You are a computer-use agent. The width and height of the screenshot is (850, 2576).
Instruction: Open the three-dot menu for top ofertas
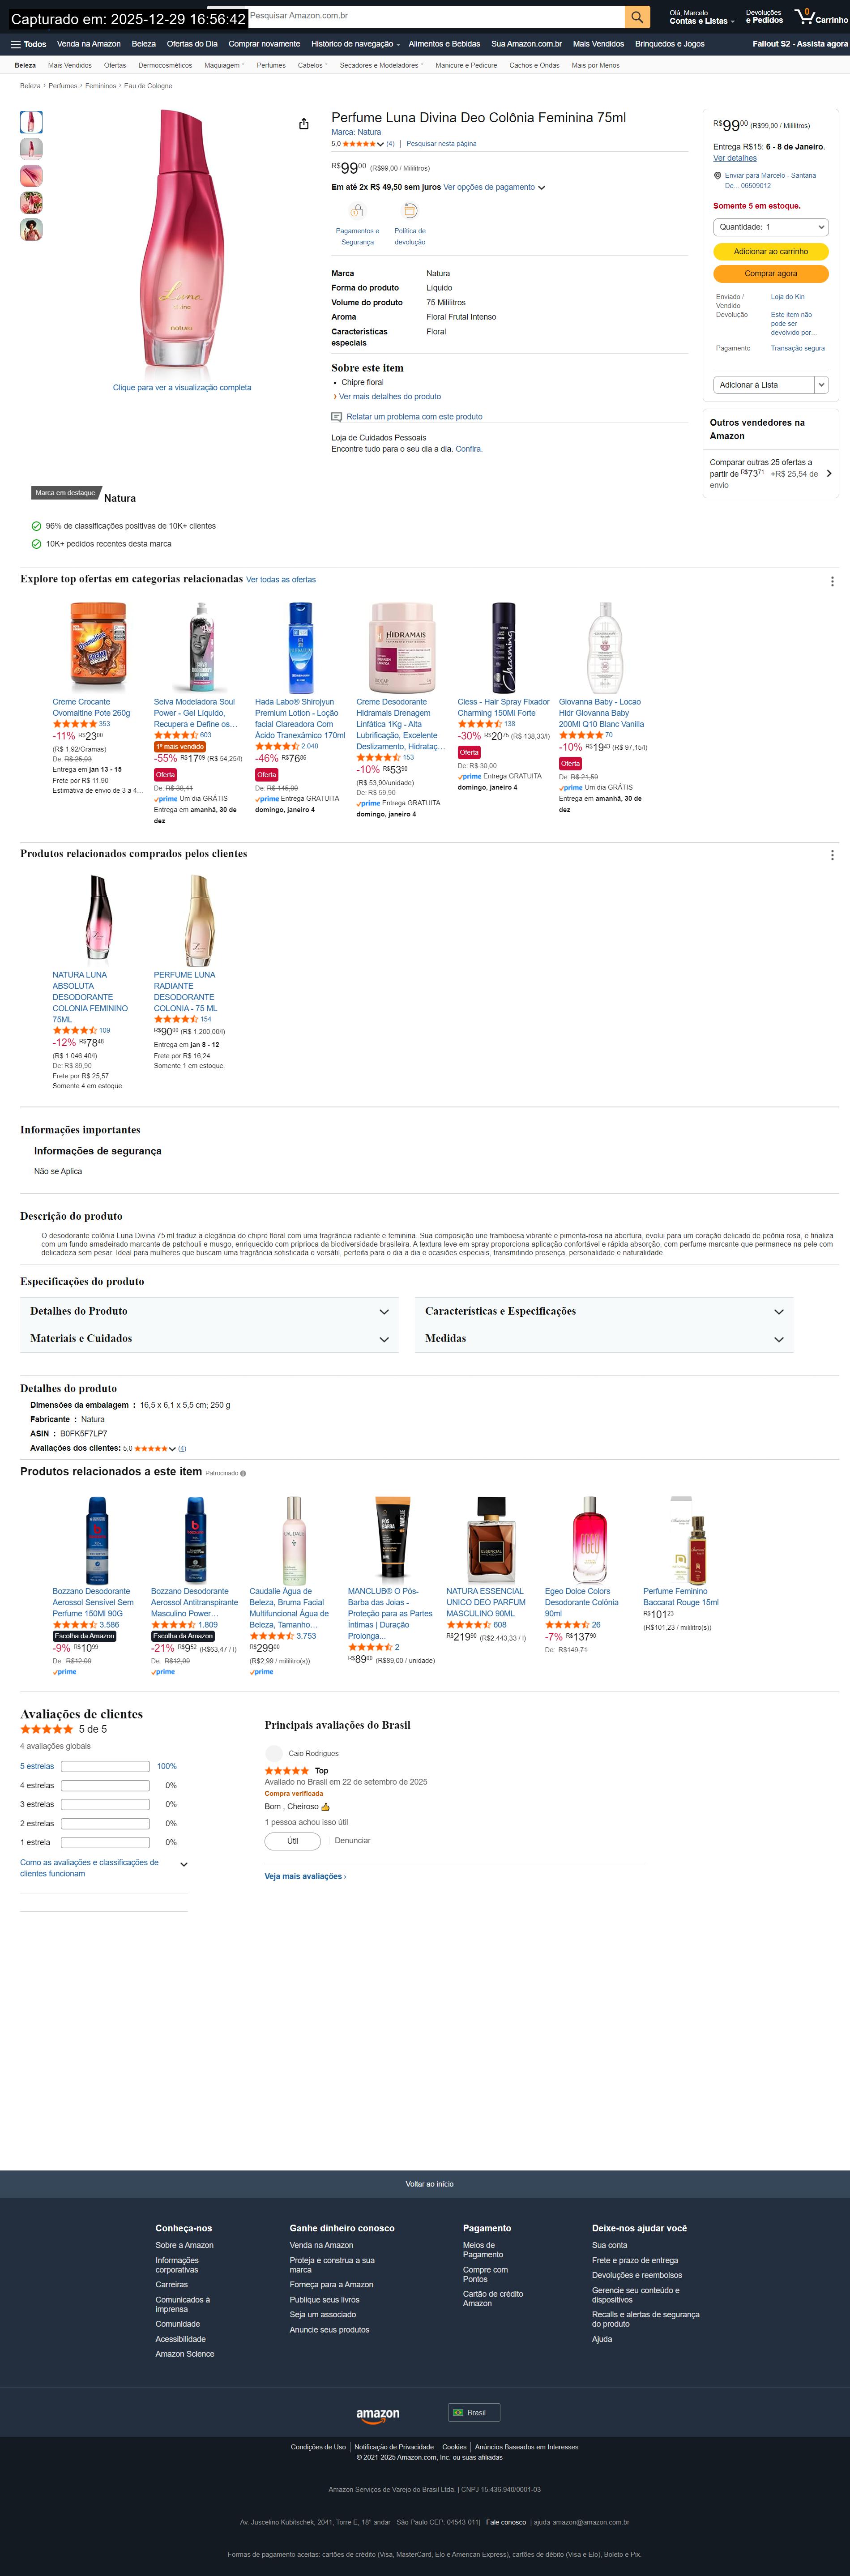coord(832,581)
